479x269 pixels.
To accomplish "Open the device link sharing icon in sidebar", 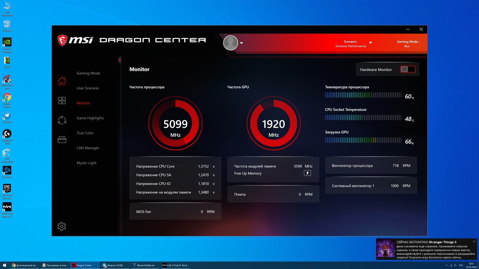I will [62, 120].
